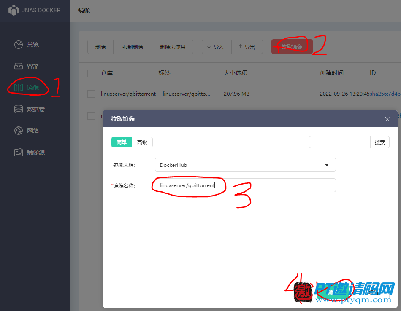401x311 pixels.
Task: Open the 镜像源 registry icon in sidebar
Action: coord(19,152)
